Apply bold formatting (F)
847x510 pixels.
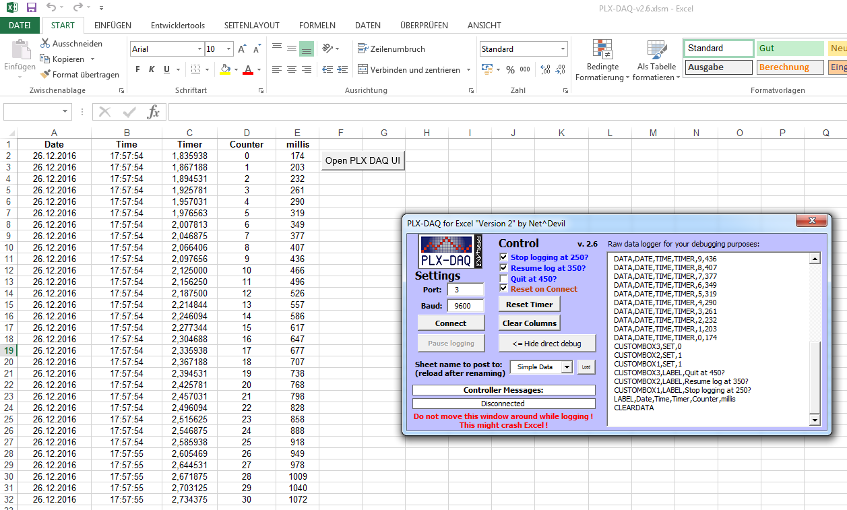[x=137, y=69]
